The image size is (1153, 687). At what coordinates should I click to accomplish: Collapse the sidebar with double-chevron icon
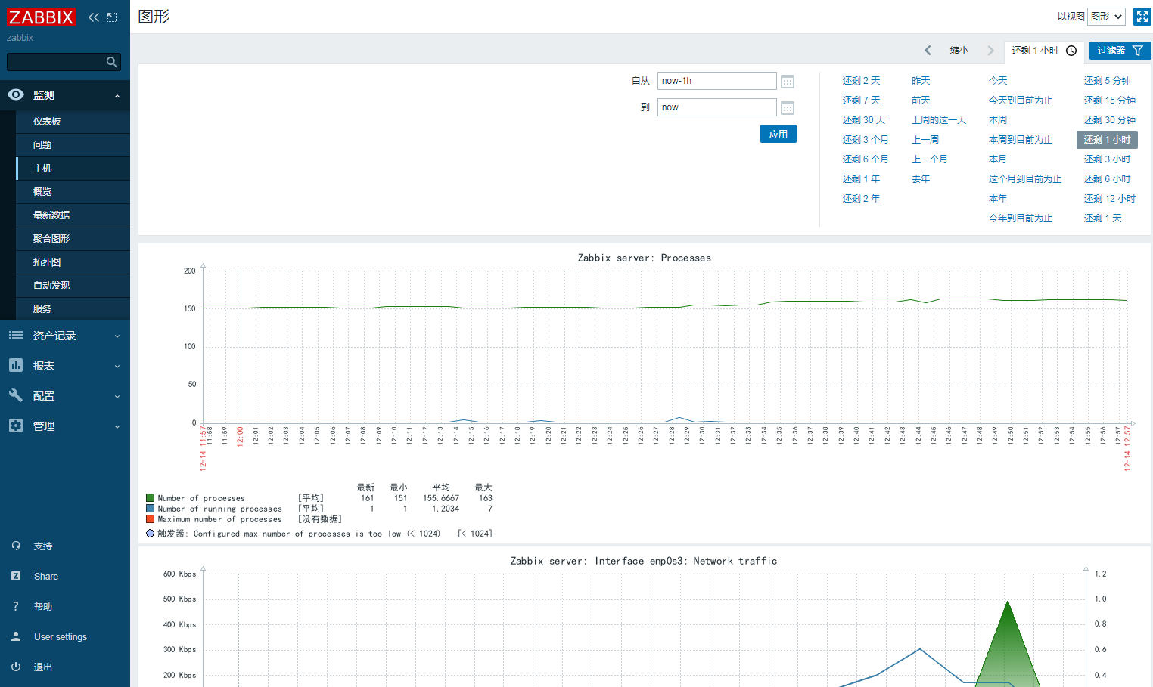pos(94,17)
